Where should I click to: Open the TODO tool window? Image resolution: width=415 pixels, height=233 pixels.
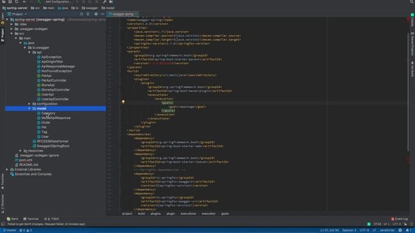point(52,219)
